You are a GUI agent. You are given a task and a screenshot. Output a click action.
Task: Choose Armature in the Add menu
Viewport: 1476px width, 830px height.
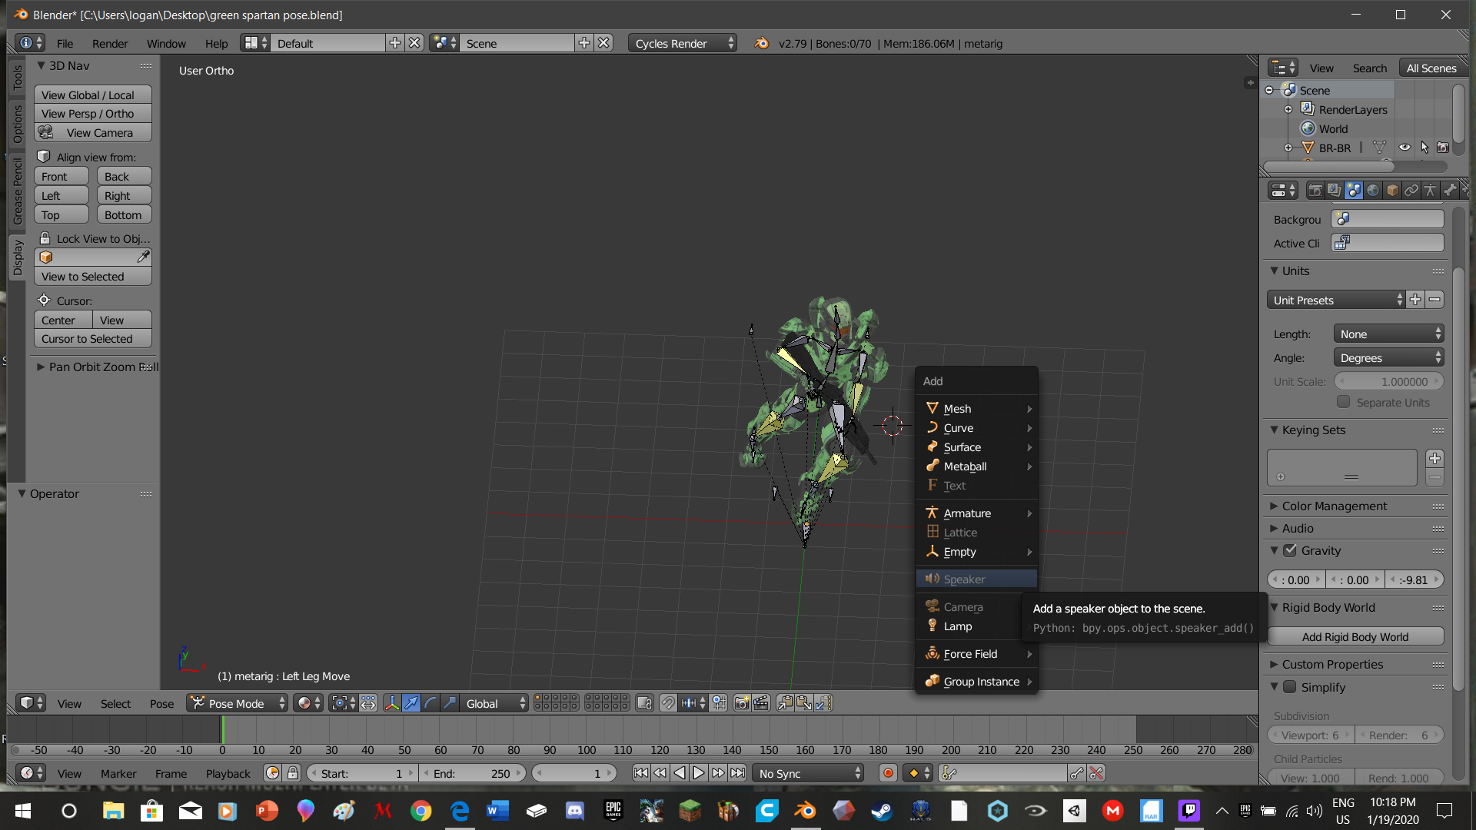tap(967, 513)
